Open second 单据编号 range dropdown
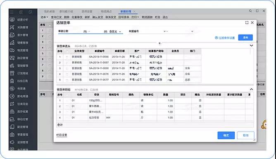This screenshot has width=276, height=159. pyautogui.click(x=192, y=31)
